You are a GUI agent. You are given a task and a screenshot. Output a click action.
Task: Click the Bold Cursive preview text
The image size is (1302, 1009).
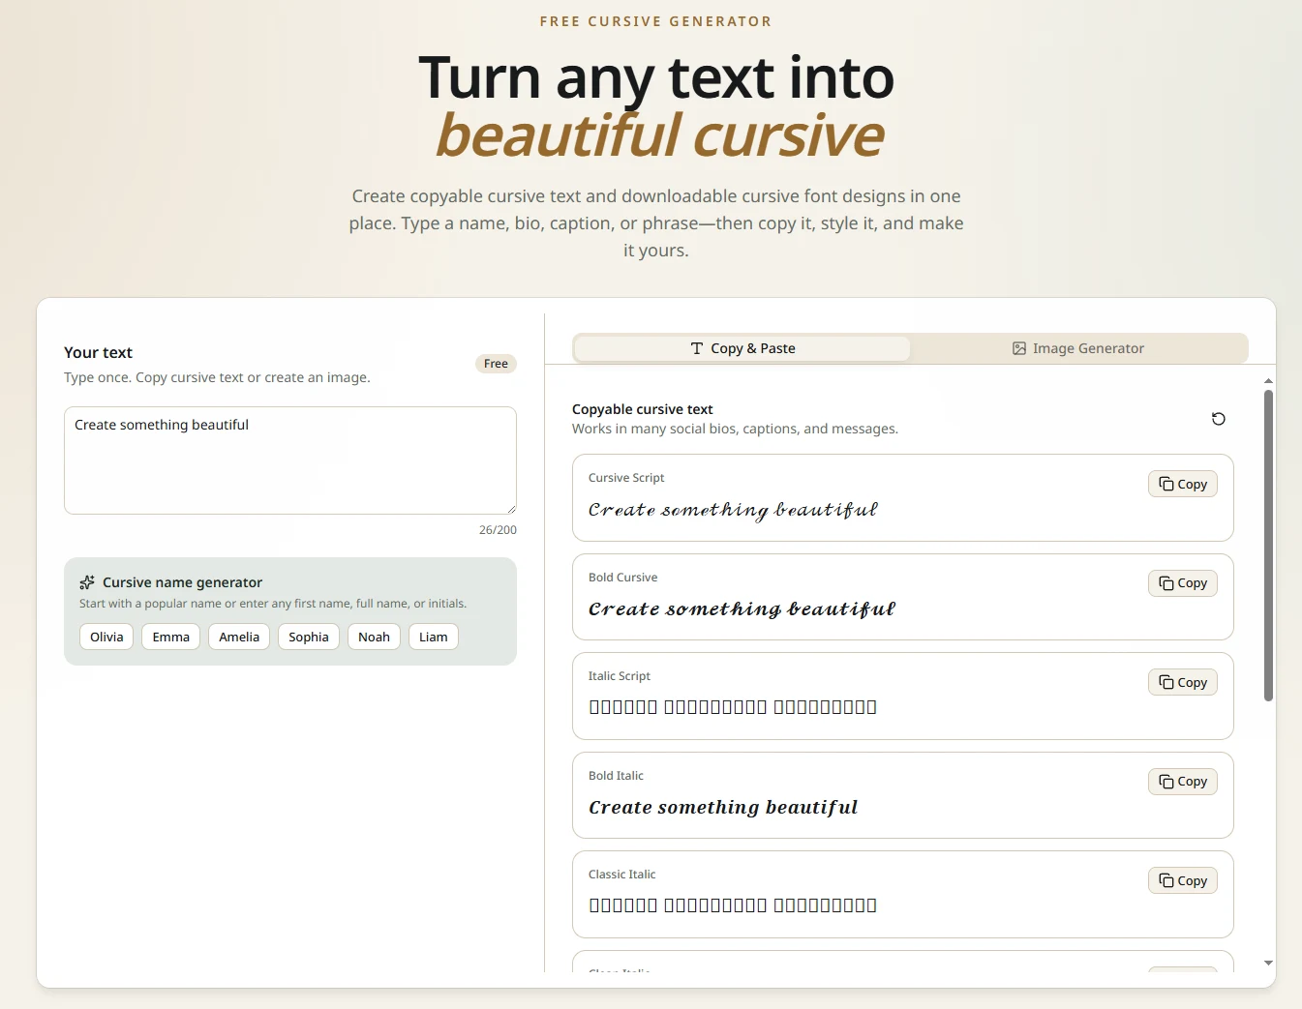coord(742,608)
